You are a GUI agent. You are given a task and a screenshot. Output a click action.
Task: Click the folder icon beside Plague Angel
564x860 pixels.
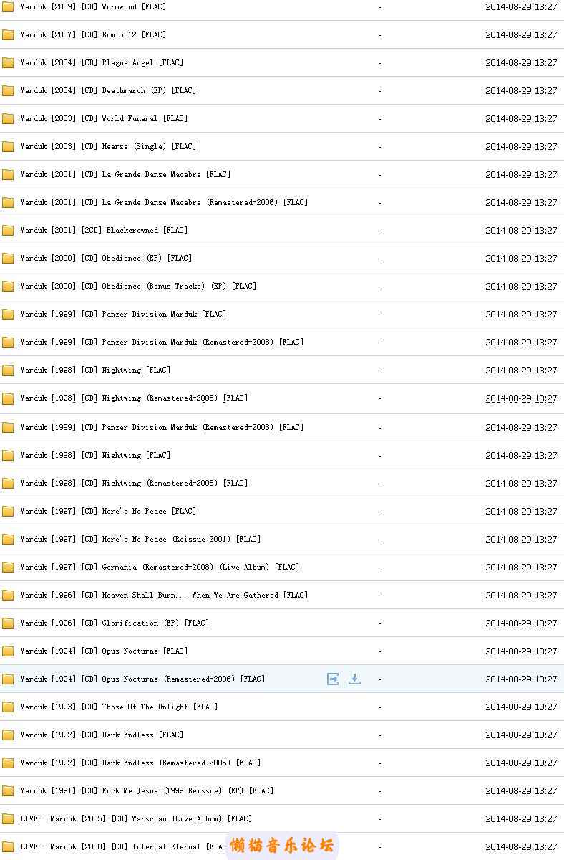click(x=8, y=62)
